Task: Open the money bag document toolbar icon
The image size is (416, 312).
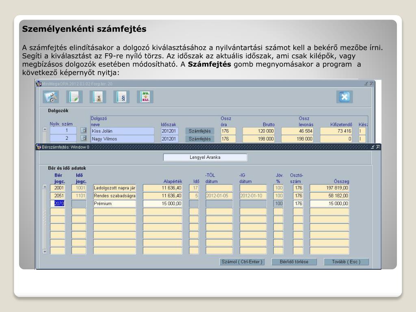Action: [98, 97]
